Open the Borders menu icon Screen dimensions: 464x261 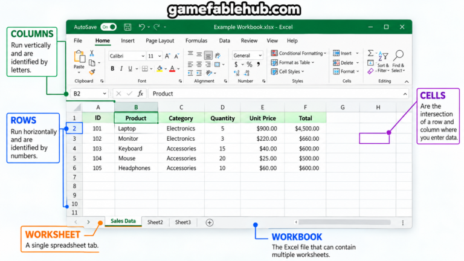[145, 69]
